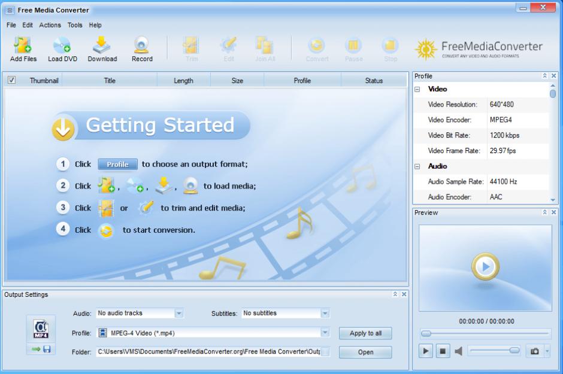Click the Profile panel scrollbar down arrow
563x374 pixels.
click(x=553, y=200)
